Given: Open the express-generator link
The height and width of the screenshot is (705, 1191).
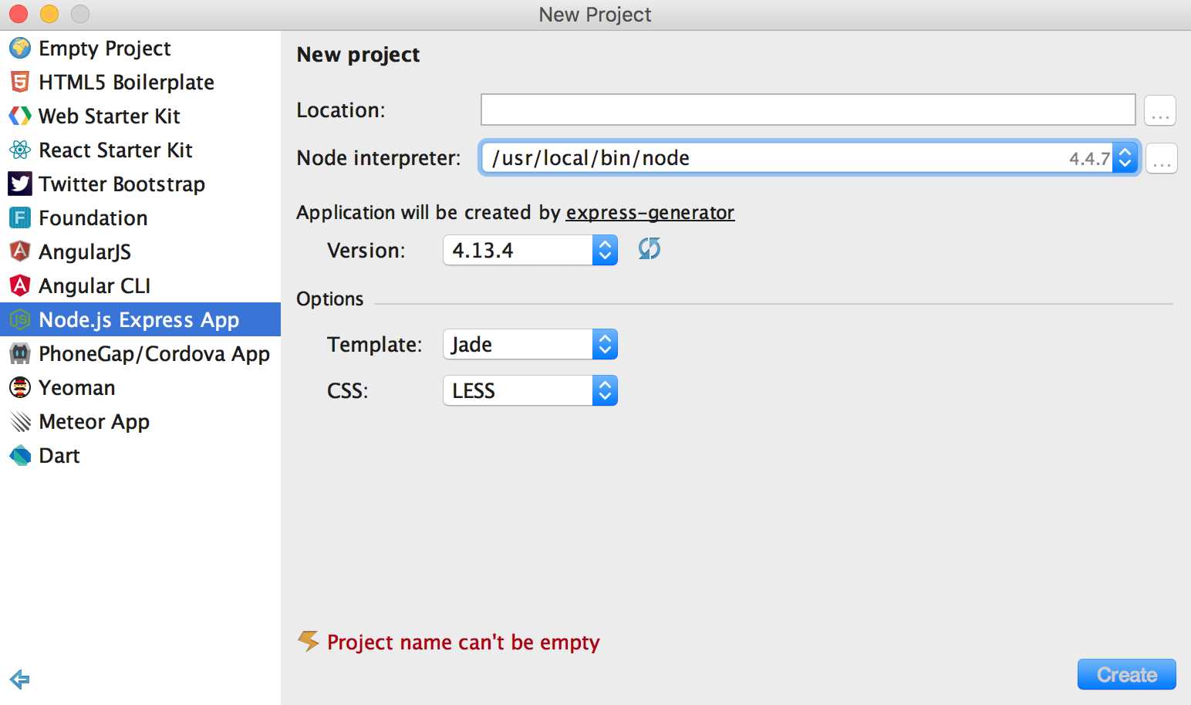Looking at the screenshot, I should 649,212.
